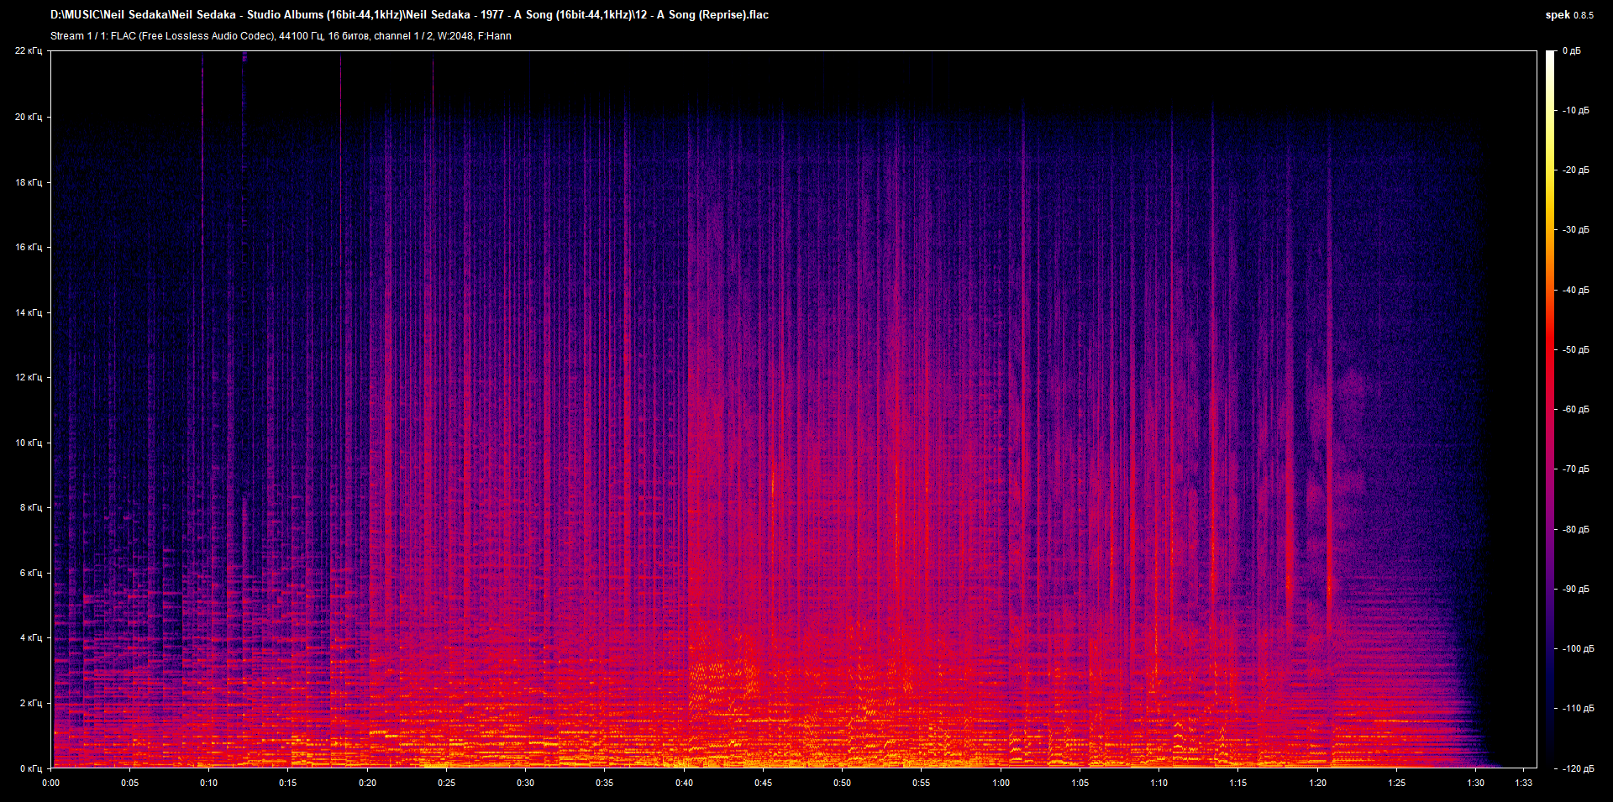
Task: Select the 14 кГц frequency axis label
Action: coord(29,312)
